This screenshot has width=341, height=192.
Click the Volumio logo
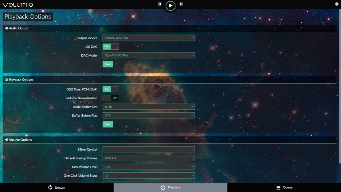(x=18, y=5)
